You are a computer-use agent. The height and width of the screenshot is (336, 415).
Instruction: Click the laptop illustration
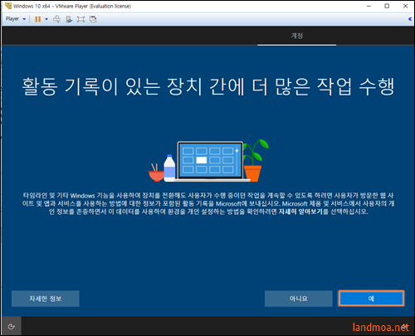pyautogui.click(x=210, y=161)
